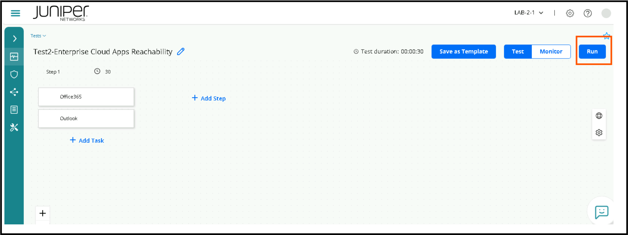
Task: Open the Tests monitoring sidebar icon
Action: (x=14, y=57)
